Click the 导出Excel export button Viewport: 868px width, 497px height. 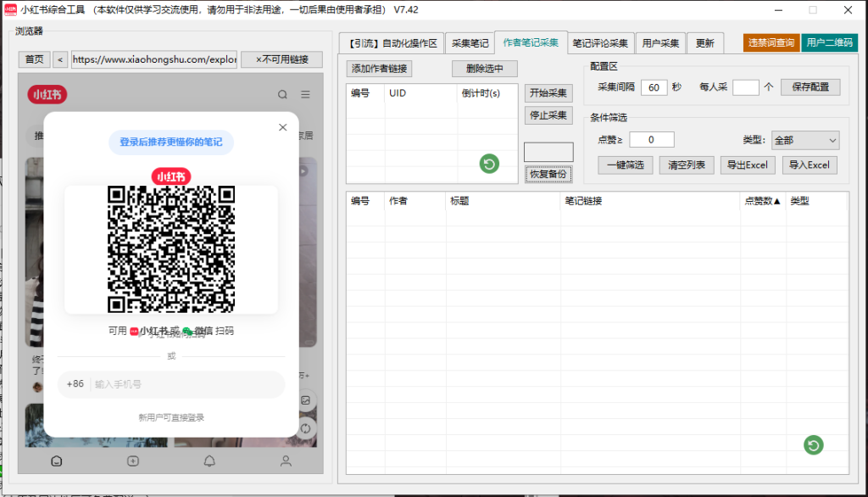(748, 165)
